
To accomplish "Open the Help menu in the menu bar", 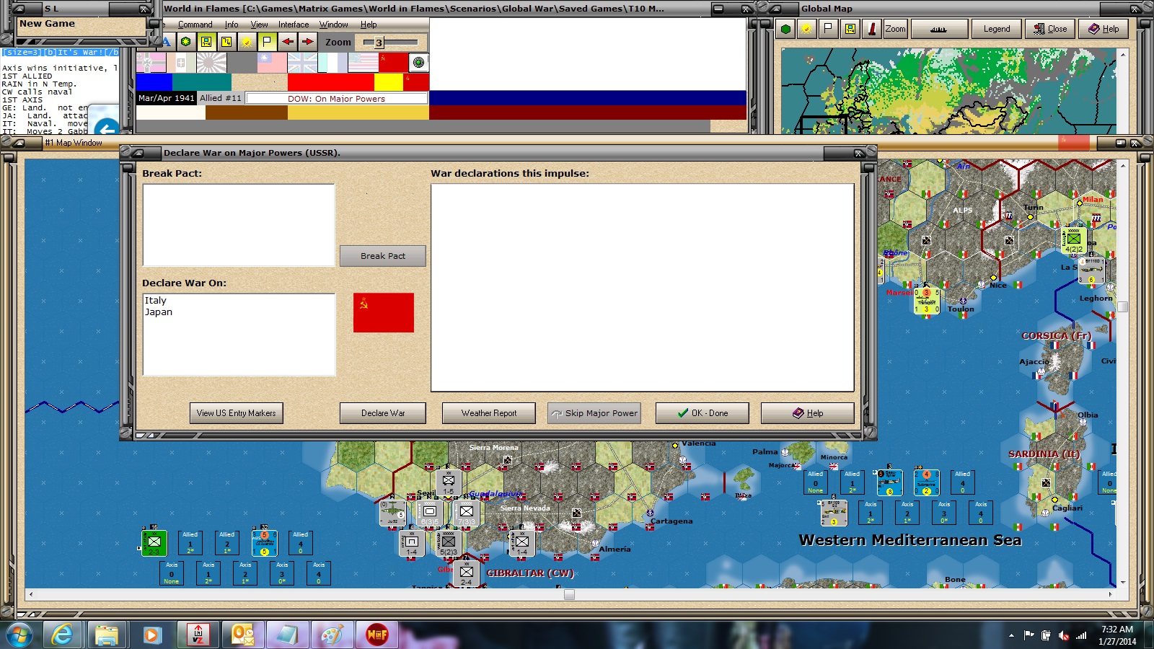I will click(369, 25).
